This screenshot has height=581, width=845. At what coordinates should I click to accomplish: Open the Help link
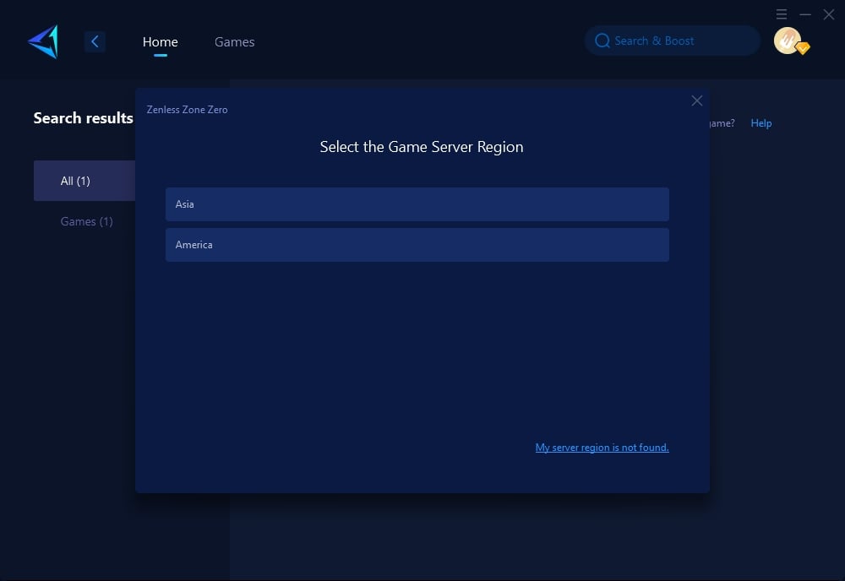[761, 123]
